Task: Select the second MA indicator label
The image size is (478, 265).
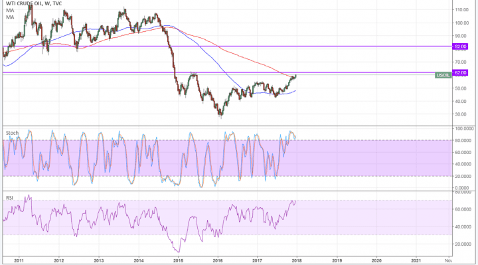Action: pyautogui.click(x=10, y=17)
